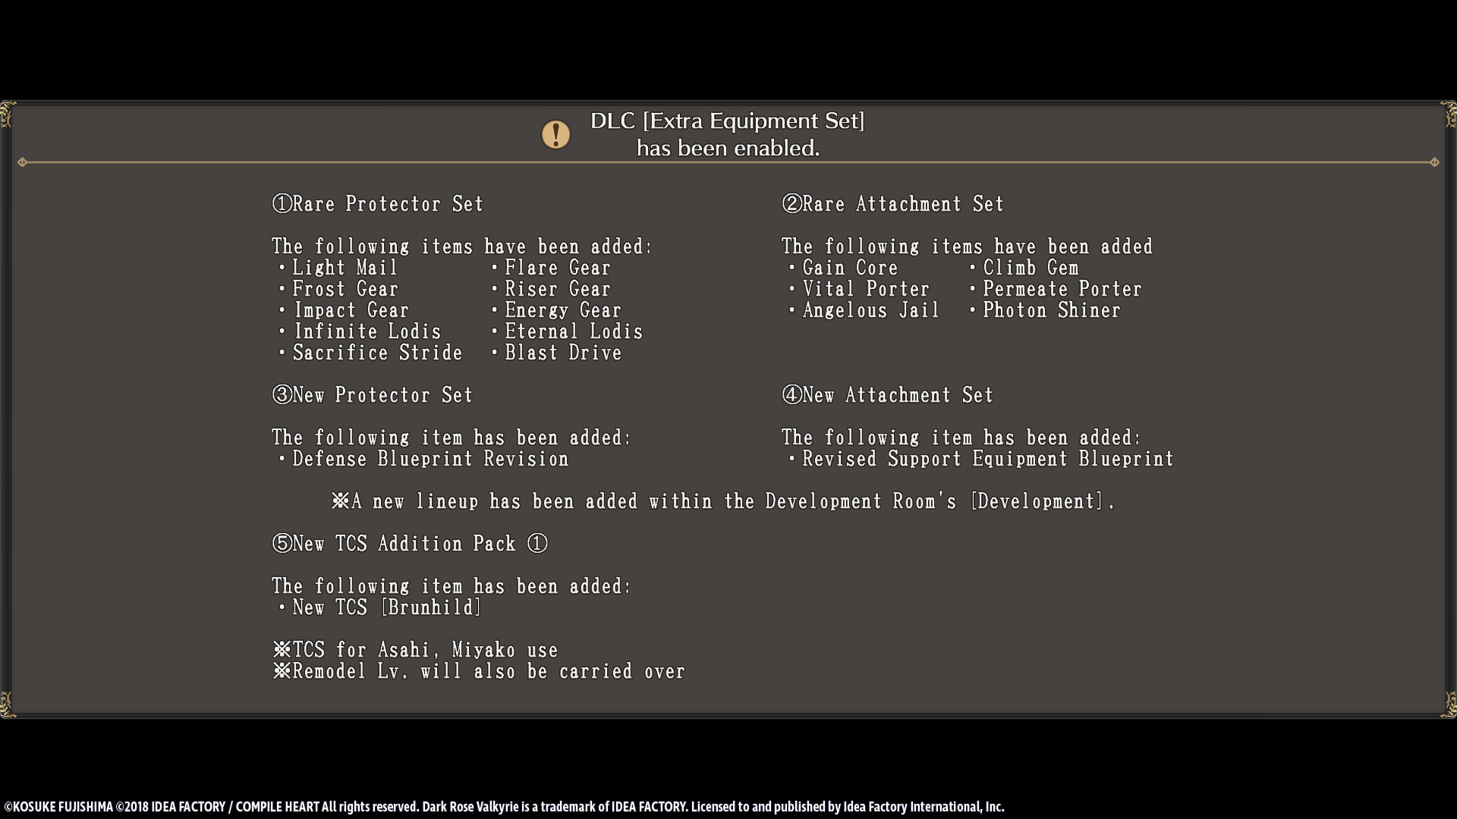Select the Blast Drive item
The image size is (1457, 819).
[x=563, y=353]
